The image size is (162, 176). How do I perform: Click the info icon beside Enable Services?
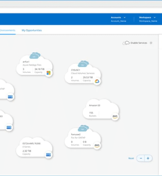tap(151, 43)
